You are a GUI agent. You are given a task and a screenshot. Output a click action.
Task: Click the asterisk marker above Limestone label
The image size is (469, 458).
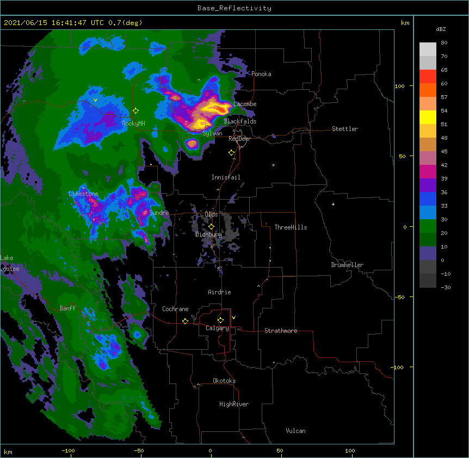pyautogui.click(x=83, y=188)
